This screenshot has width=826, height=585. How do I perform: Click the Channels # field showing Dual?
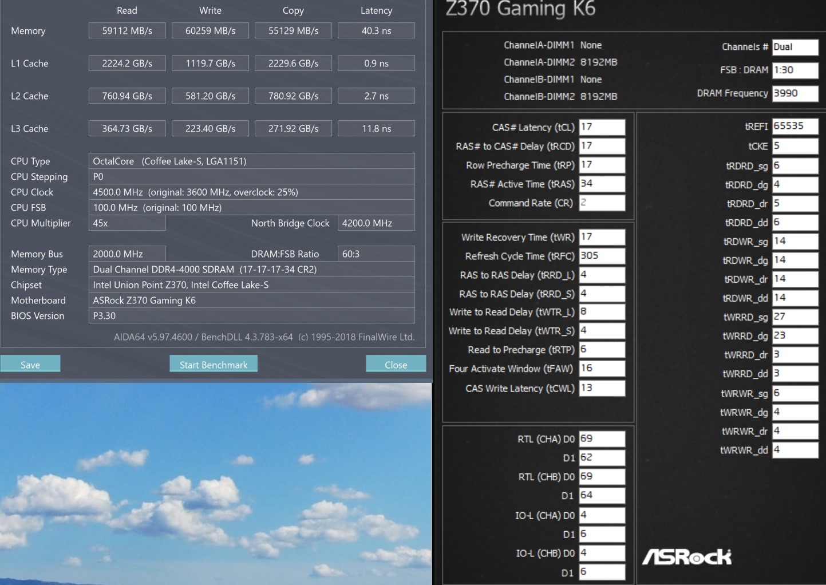(795, 47)
